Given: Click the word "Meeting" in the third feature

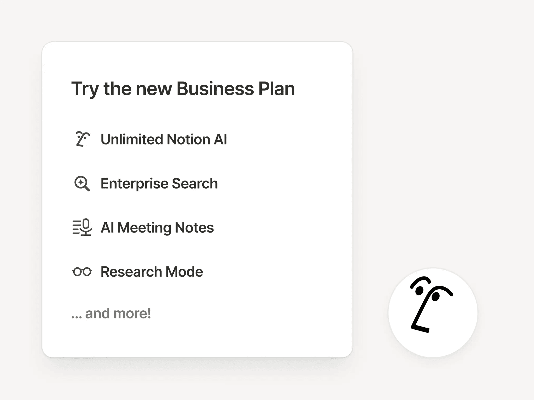Looking at the screenshot, I should pos(144,228).
